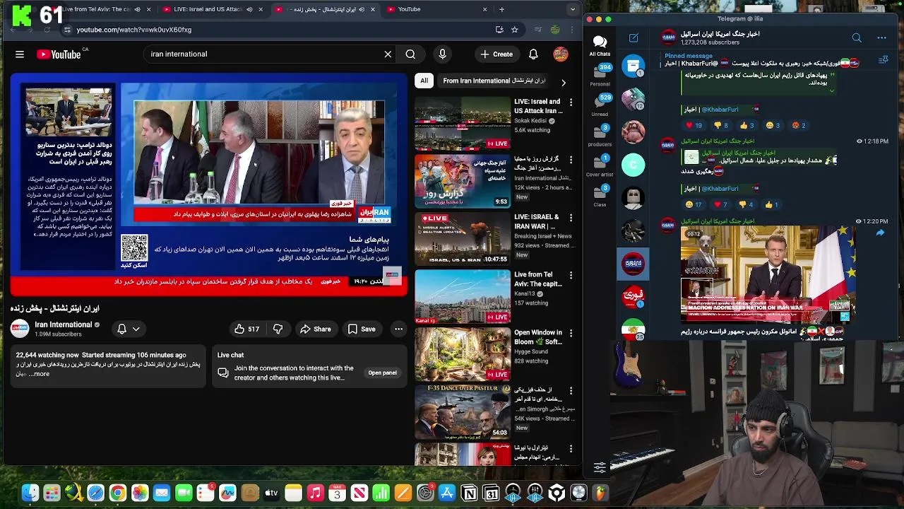Forward the Macron video post in Telegram

pos(880,233)
